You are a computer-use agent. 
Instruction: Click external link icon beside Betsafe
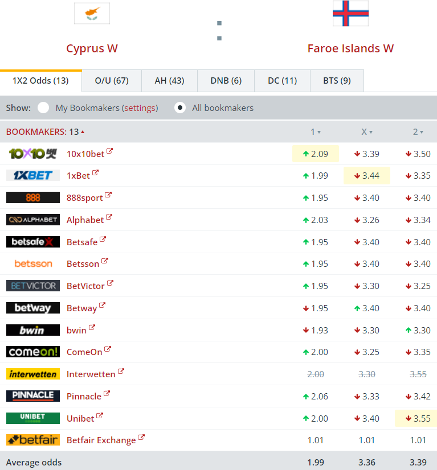click(x=103, y=239)
